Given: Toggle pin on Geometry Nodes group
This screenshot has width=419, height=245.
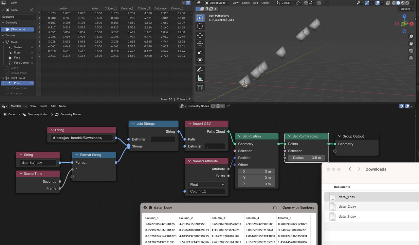Looking at the screenshot, I should (x=228, y=106).
